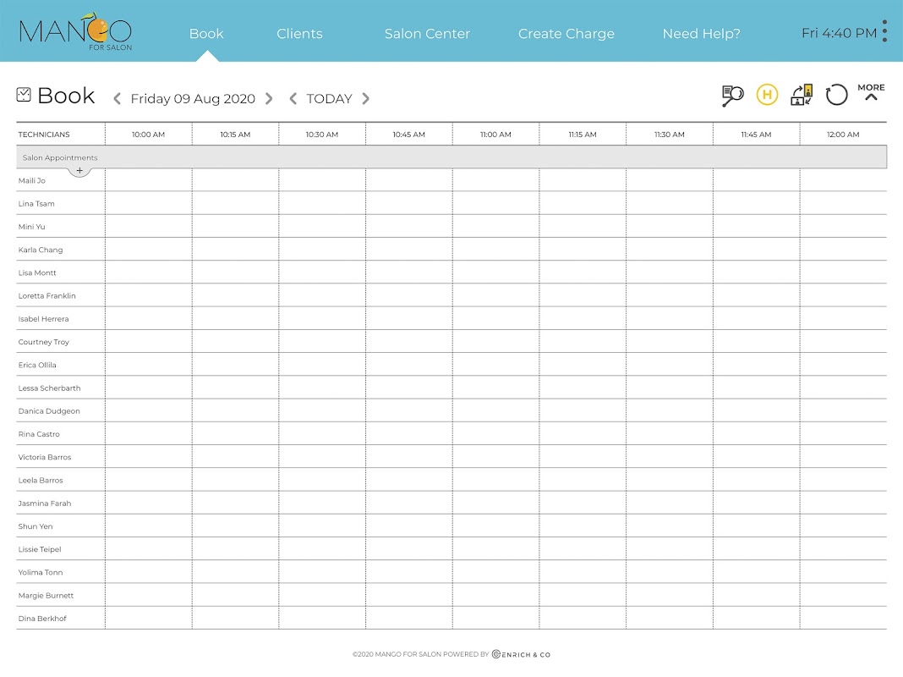Click the 10:15 AM time header

click(235, 135)
